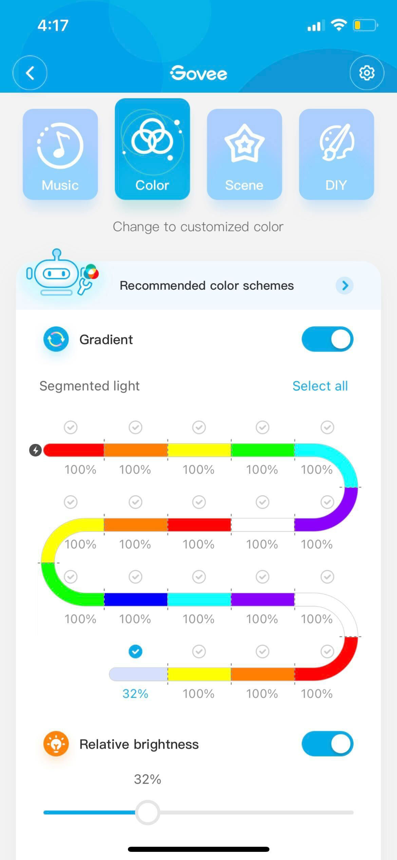This screenshot has height=860, width=397.
Task: Tap the Govee logo in header
Action: point(198,73)
